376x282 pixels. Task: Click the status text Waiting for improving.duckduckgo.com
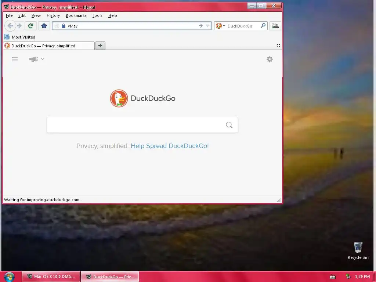pos(43,200)
